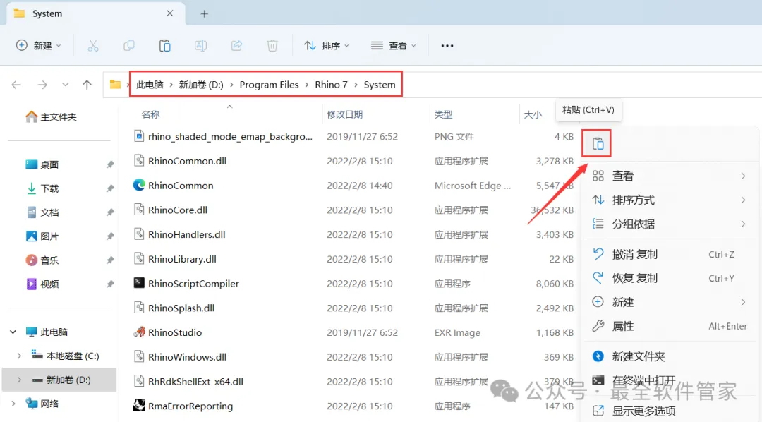
Task: Open the 分组依据 submenu
Action: (x=669, y=224)
